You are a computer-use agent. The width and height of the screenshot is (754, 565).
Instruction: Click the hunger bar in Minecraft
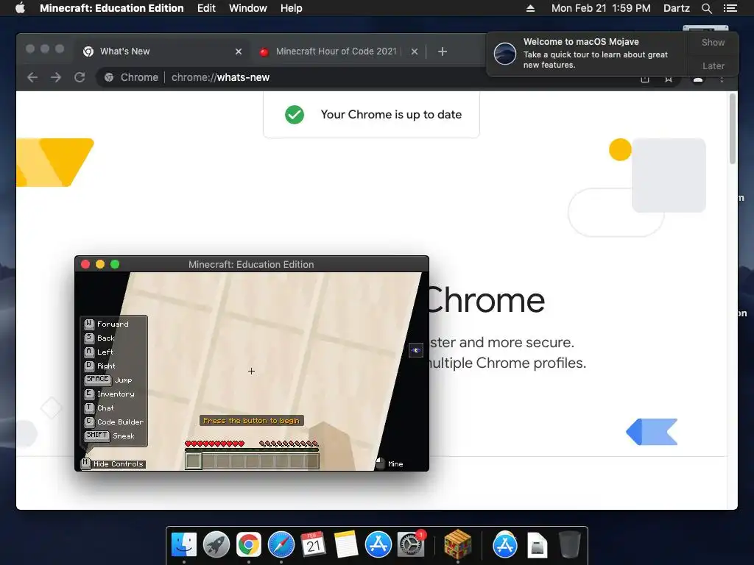289,444
